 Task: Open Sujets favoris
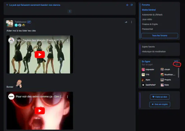148,47
